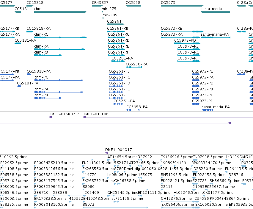Select EST bs08d06.5prime
This screenshot has height=209, width=253.
pyautogui.click(x=122, y=175)
